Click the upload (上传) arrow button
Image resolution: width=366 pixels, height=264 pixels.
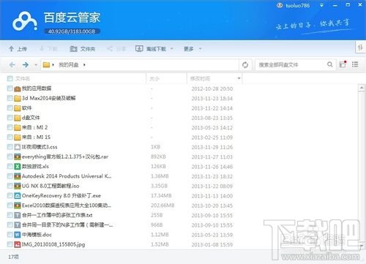18,49
